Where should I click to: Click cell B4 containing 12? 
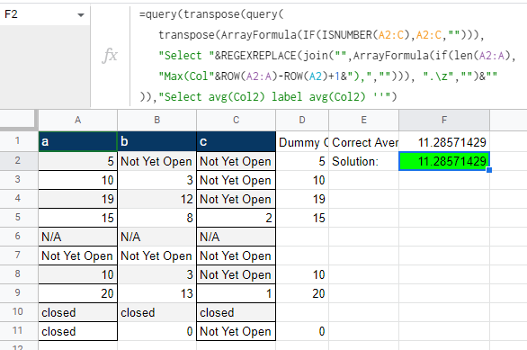click(157, 199)
